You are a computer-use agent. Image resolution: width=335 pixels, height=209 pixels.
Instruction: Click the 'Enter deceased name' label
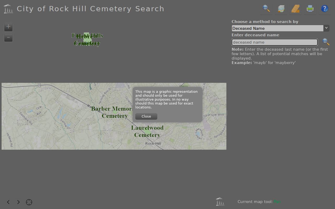[x=255, y=35]
